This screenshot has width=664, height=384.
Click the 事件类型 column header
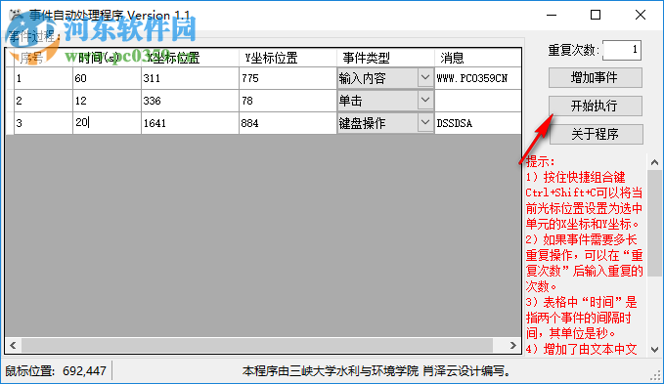coord(385,58)
